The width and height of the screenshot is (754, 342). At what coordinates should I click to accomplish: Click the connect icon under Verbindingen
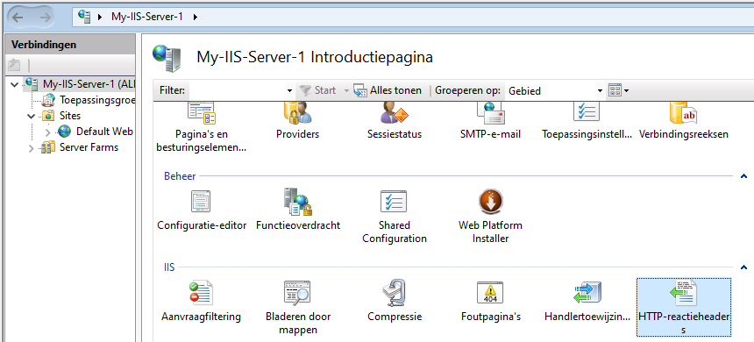click(x=14, y=65)
